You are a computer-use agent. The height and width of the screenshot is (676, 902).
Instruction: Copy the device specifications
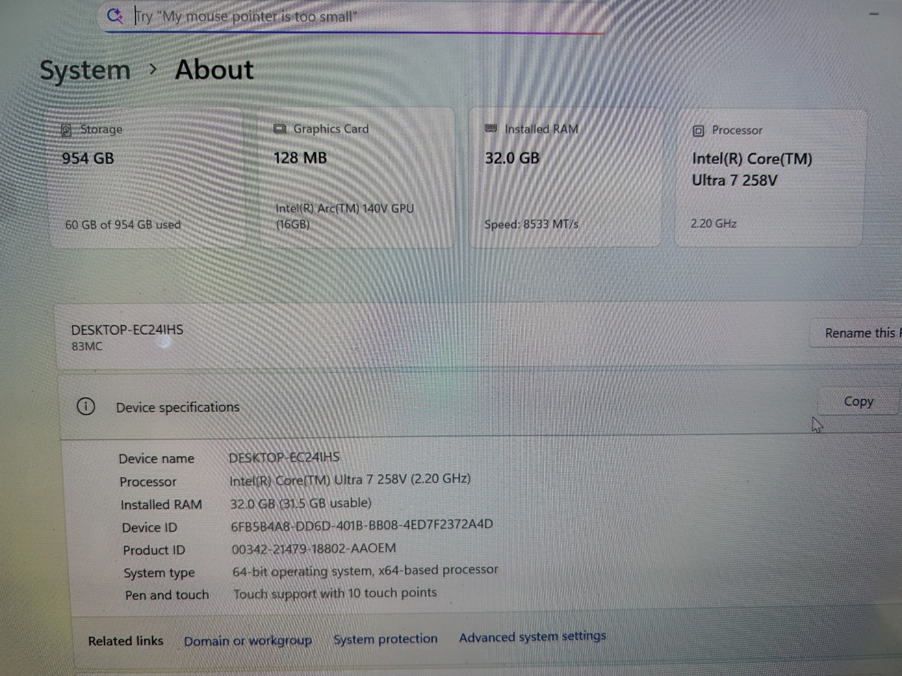tap(858, 402)
